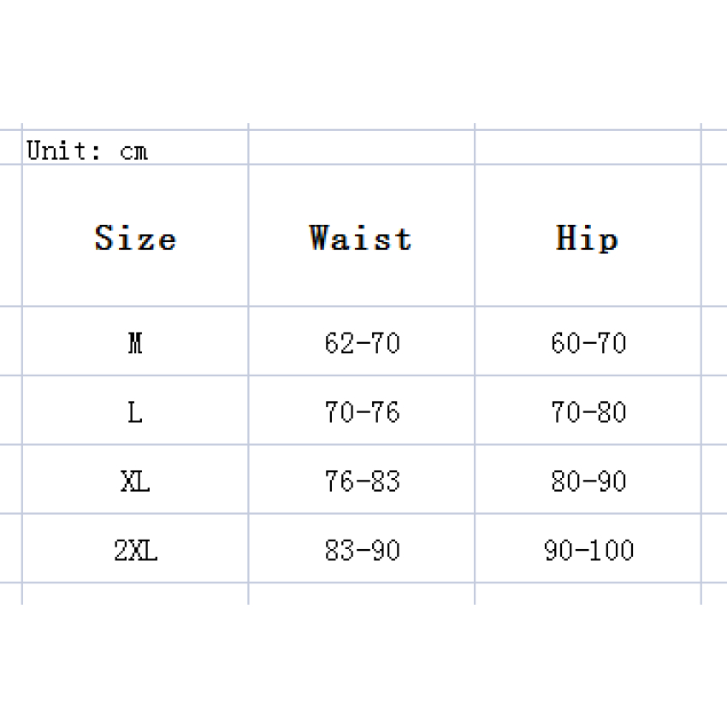The height and width of the screenshot is (727, 727).
Task: Click hip value 70-80
Action: (x=588, y=411)
